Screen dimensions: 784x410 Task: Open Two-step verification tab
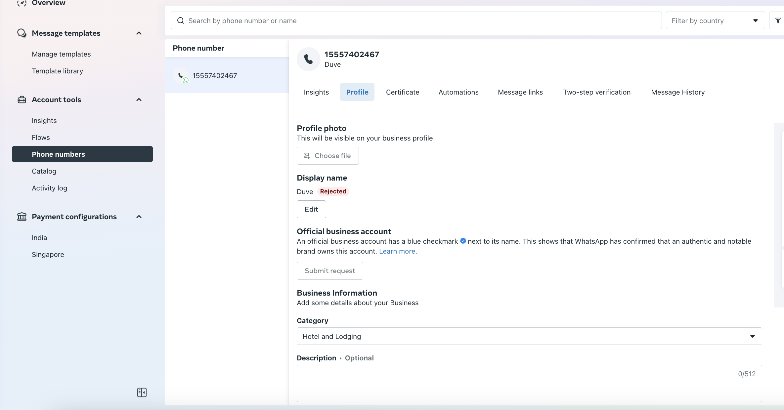click(597, 92)
